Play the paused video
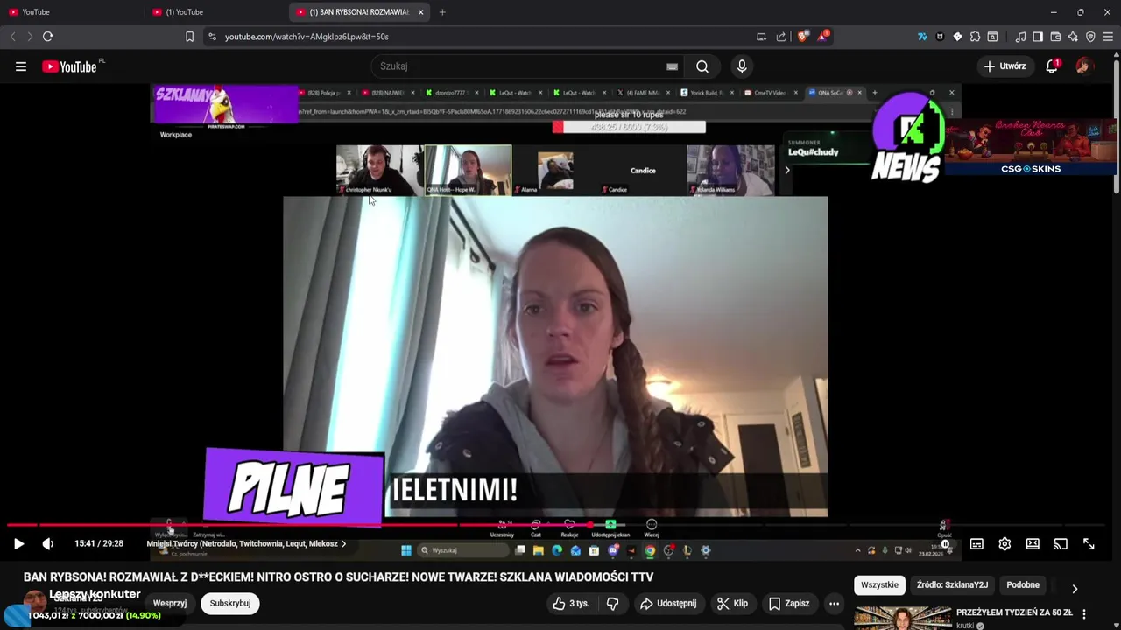1121x630 pixels. coord(18,544)
